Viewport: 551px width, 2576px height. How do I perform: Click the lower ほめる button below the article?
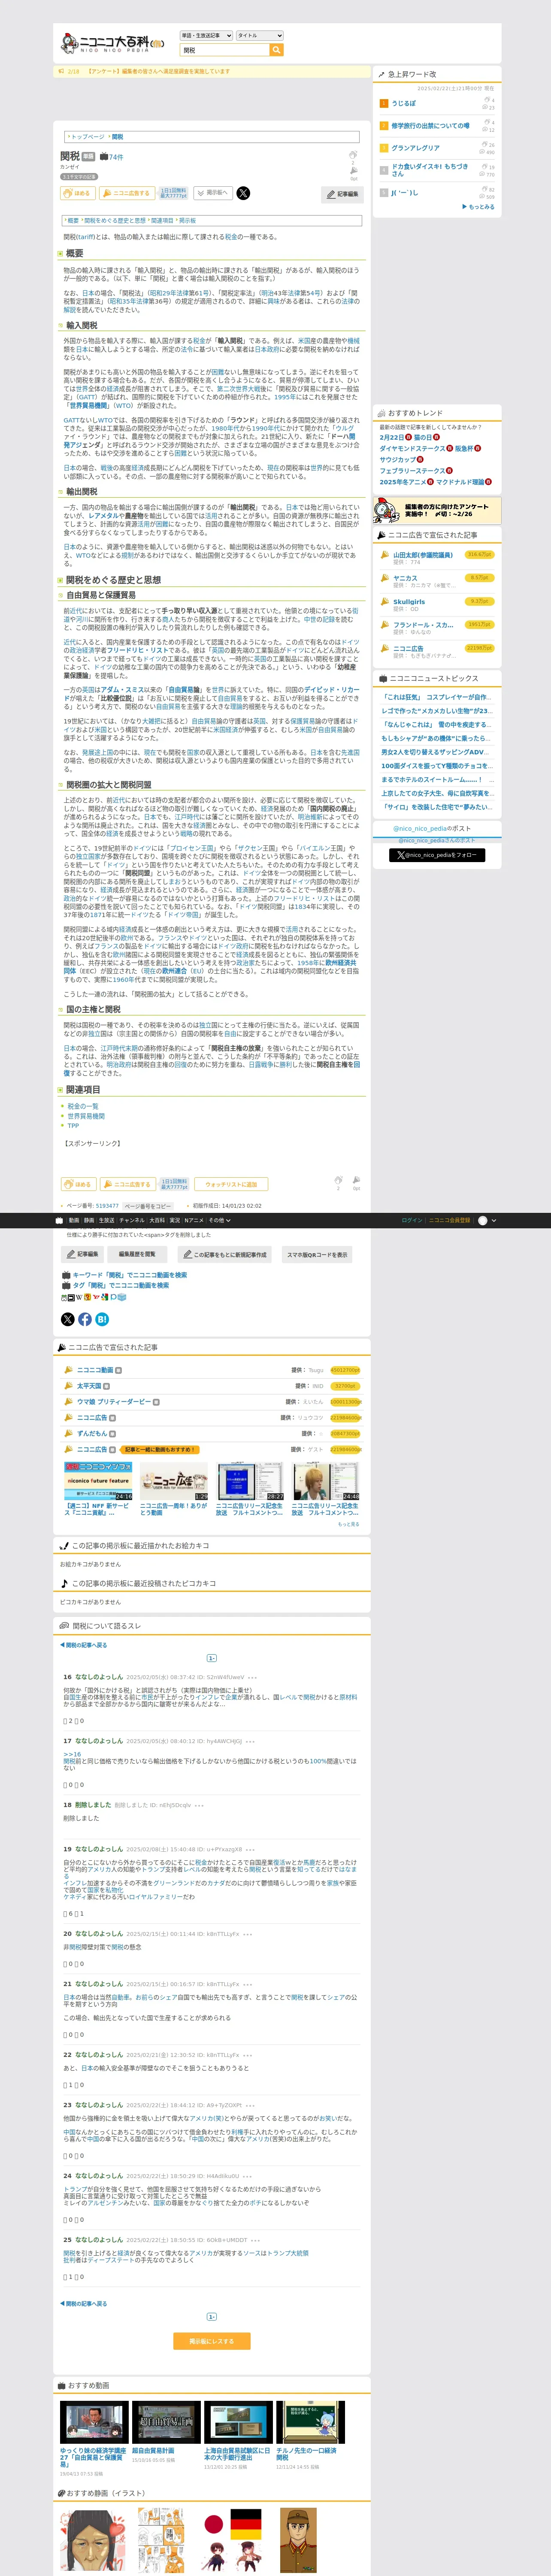tap(78, 1184)
